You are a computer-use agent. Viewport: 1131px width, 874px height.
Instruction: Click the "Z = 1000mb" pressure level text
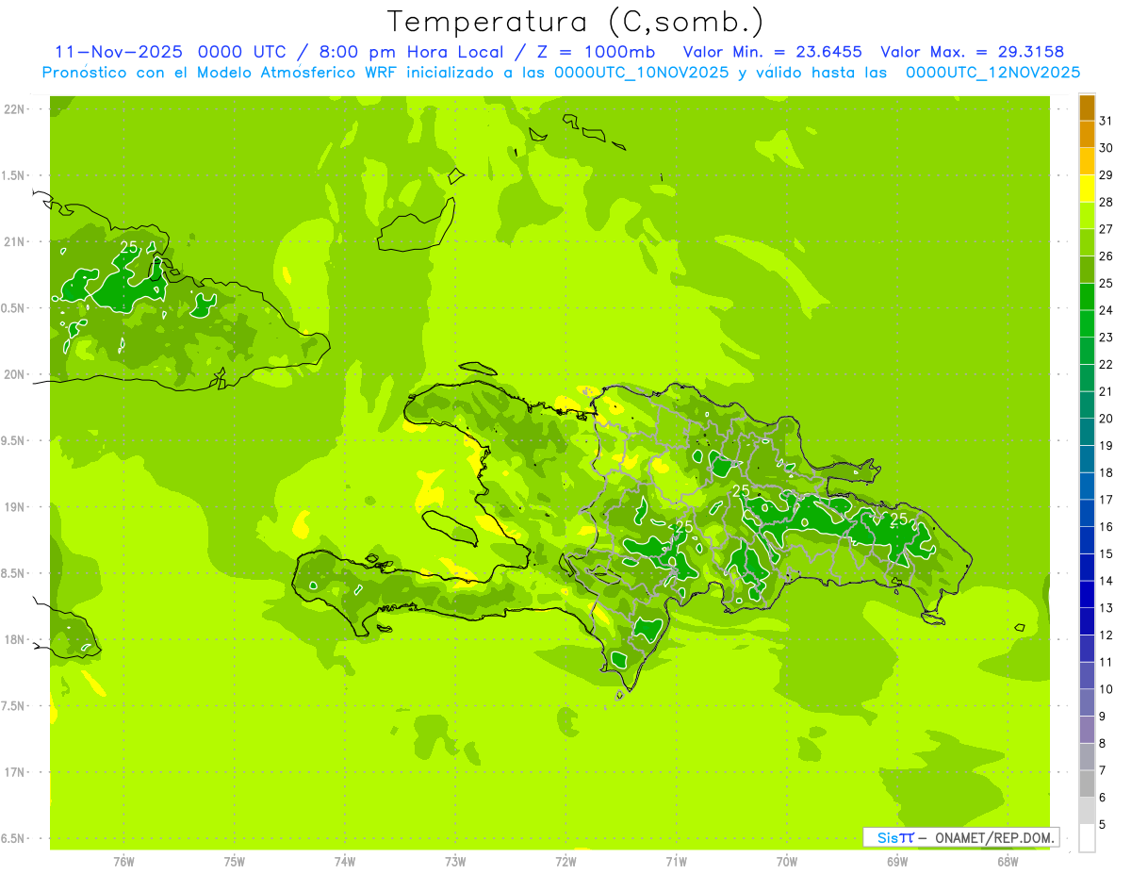598,52
